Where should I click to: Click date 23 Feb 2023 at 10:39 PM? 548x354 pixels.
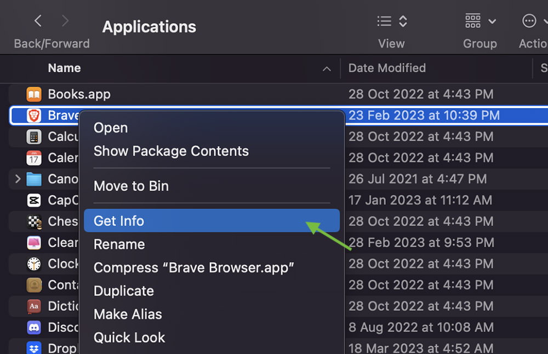tap(424, 115)
